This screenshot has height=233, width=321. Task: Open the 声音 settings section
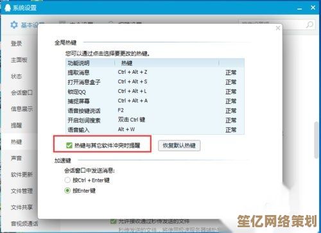click(17, 158)
